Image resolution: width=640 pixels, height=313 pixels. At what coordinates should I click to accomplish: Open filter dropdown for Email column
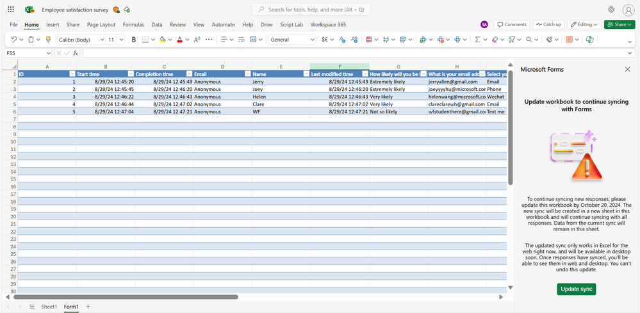[x=248, y=74]
